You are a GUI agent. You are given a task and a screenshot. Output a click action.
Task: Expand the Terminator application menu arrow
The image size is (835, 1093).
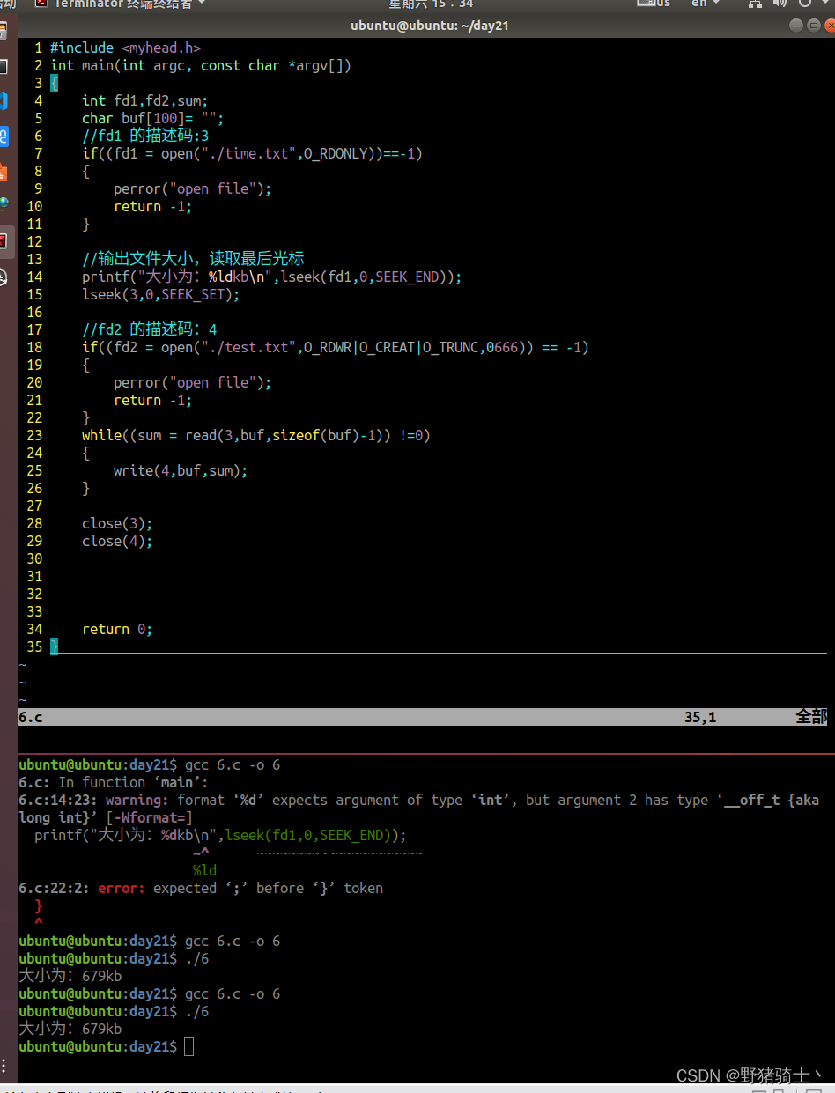pos(201,4)
